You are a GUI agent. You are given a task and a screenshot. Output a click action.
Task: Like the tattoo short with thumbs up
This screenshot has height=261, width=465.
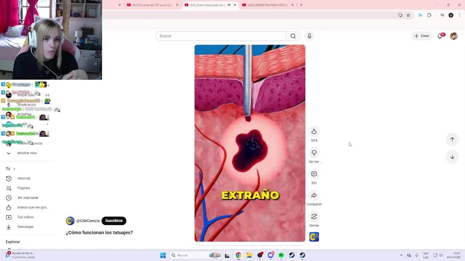314,132
